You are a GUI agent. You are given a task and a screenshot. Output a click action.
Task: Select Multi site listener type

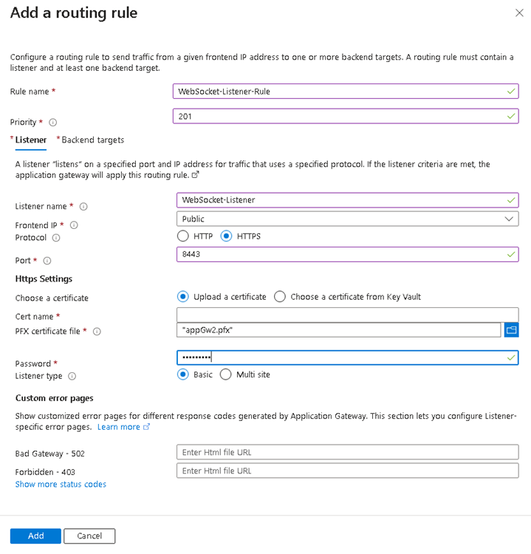[226, 375]
